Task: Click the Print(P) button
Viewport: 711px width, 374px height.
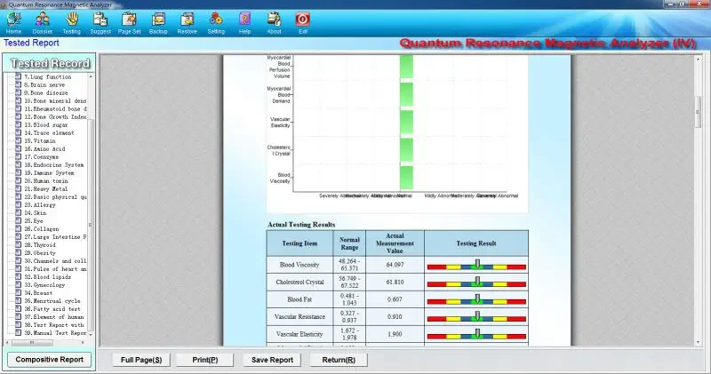Action: [x=205, y=360]
